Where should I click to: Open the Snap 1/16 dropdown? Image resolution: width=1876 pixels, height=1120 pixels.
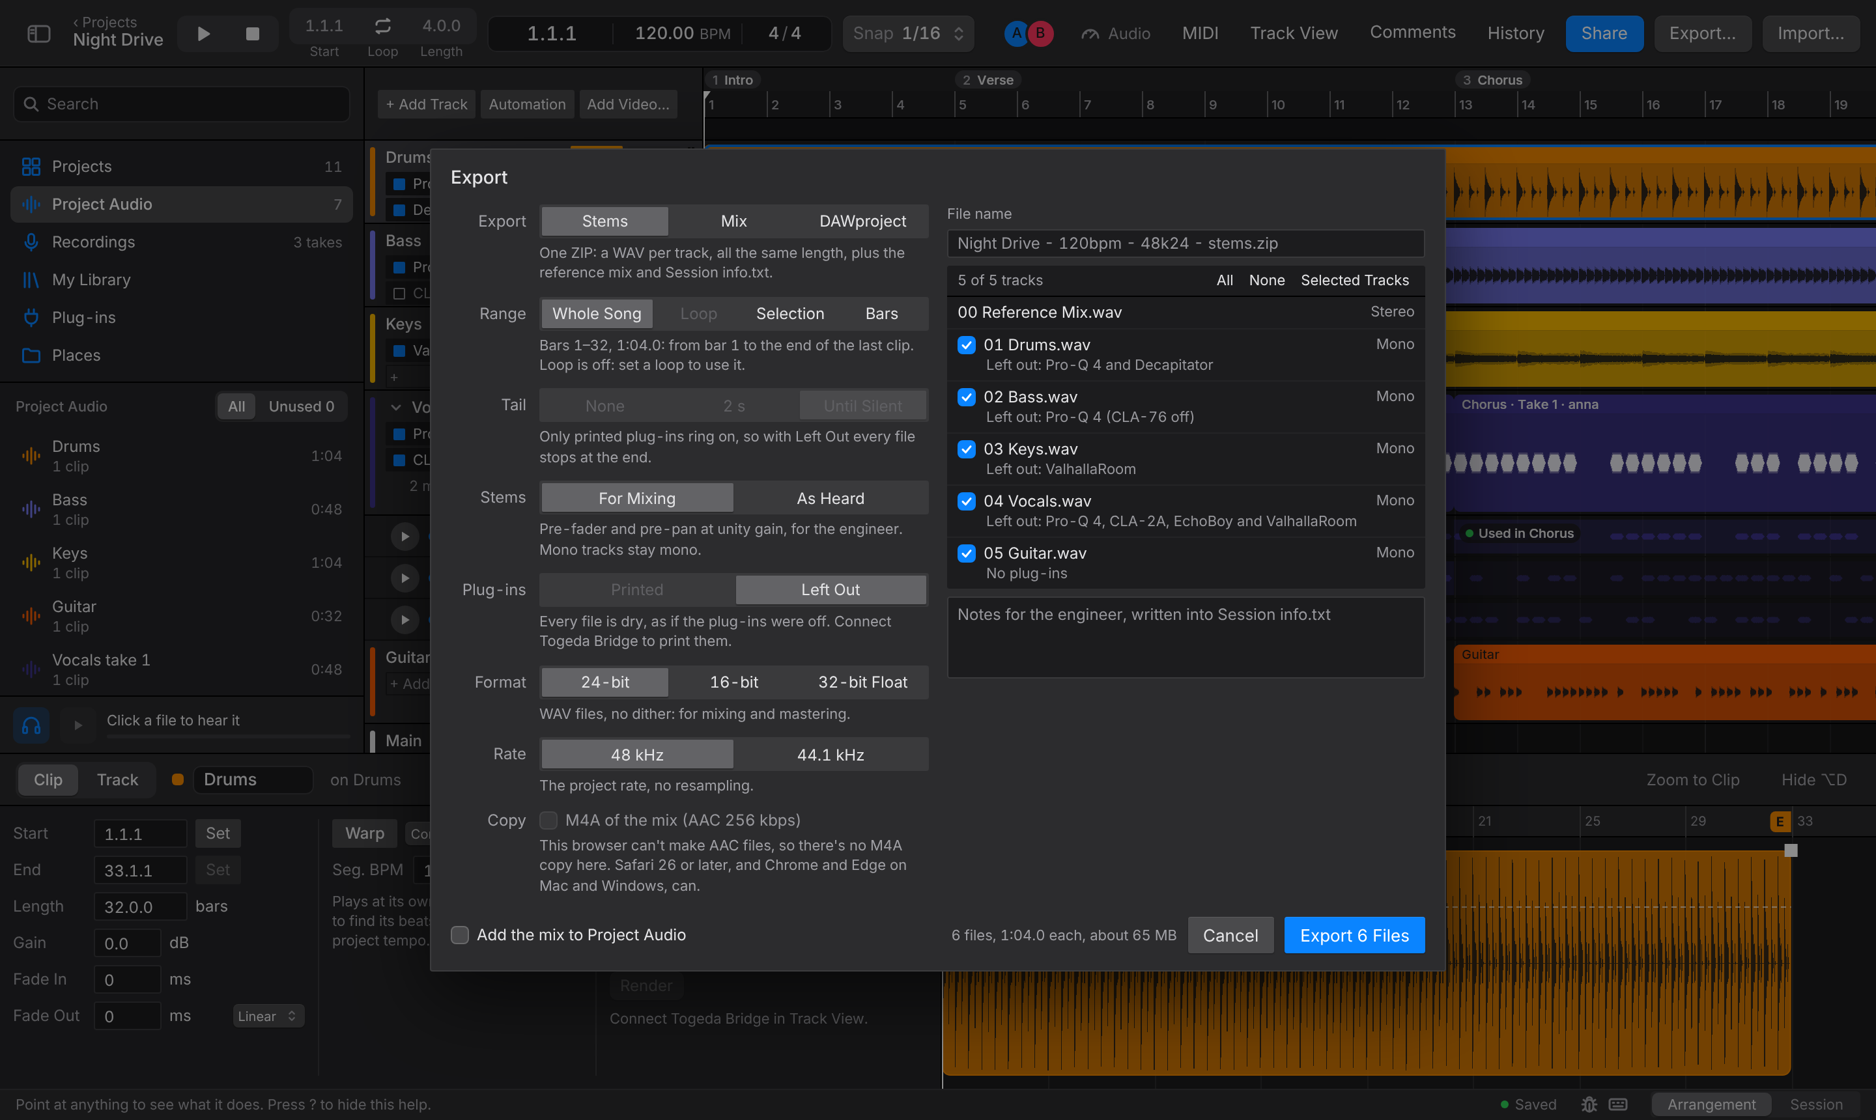point(908,34)
